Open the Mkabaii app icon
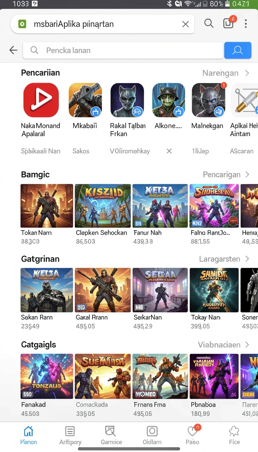 click(85, 100)
